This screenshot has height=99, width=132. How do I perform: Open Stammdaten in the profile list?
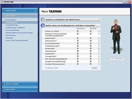tap(11, 20)
